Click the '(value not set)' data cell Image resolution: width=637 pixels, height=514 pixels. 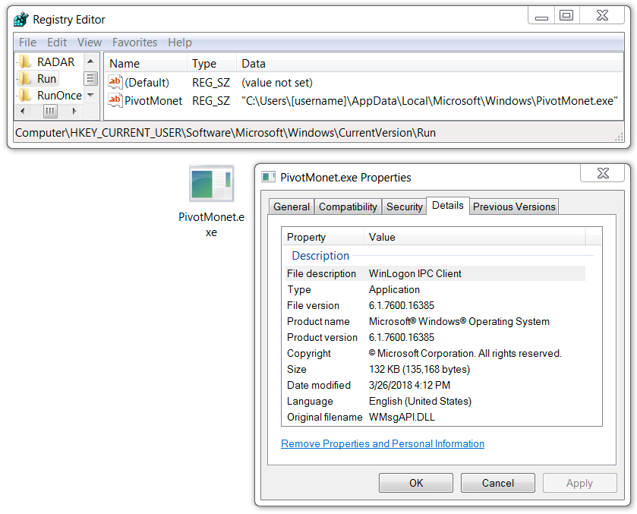277,83
